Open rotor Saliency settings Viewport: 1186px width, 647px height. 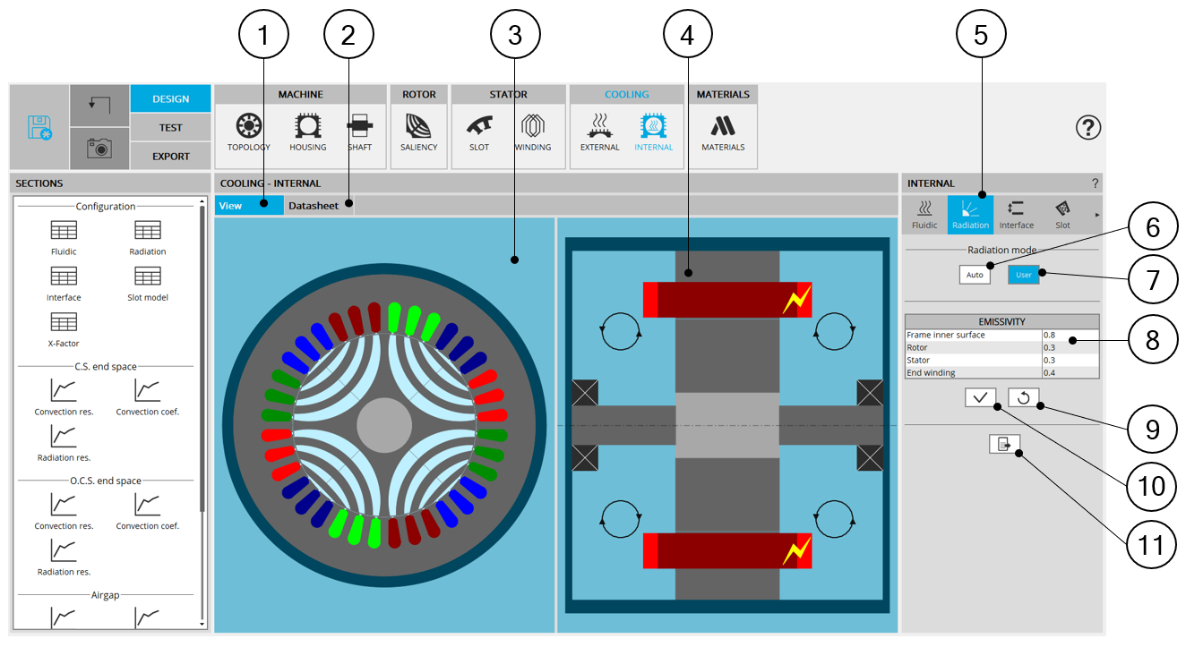[x=418, y=132]
